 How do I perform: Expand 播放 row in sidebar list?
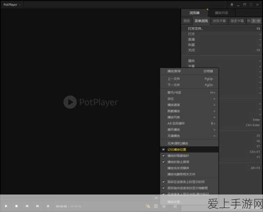coord(221,61)
